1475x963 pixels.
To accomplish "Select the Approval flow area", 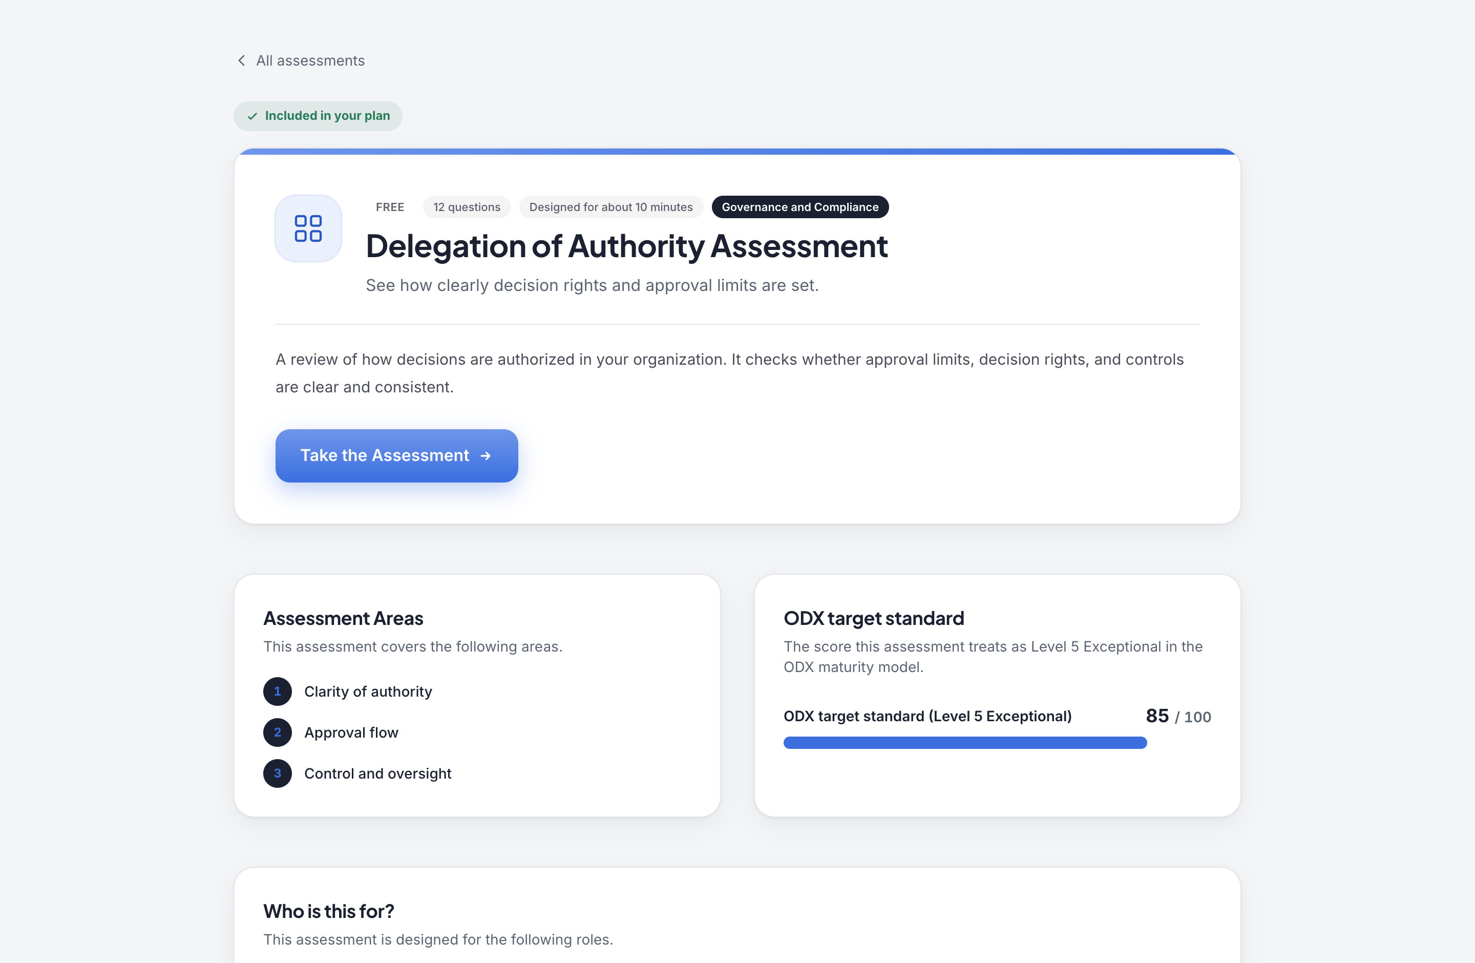I will pos(351,732).
